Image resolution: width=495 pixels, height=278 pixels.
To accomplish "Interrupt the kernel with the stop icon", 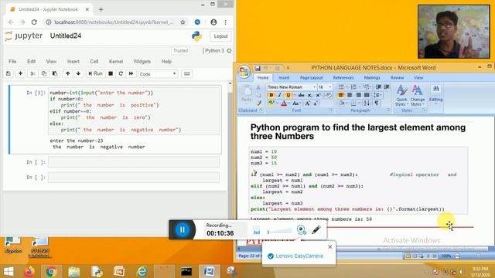I will [111, 74].
